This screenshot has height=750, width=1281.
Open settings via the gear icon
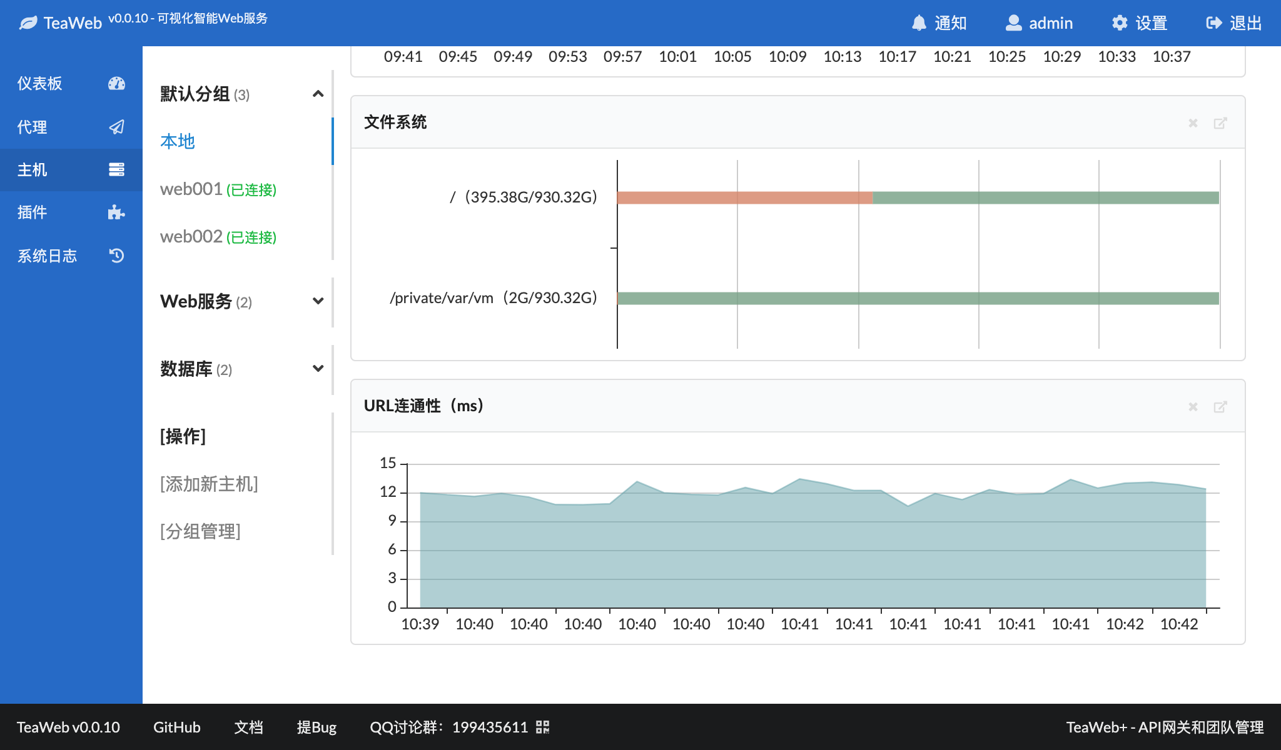[1120, 23]
